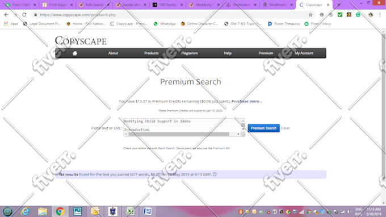Click the green checkmark extension icon
386x217 pixels.
click(x=339, y=15)
